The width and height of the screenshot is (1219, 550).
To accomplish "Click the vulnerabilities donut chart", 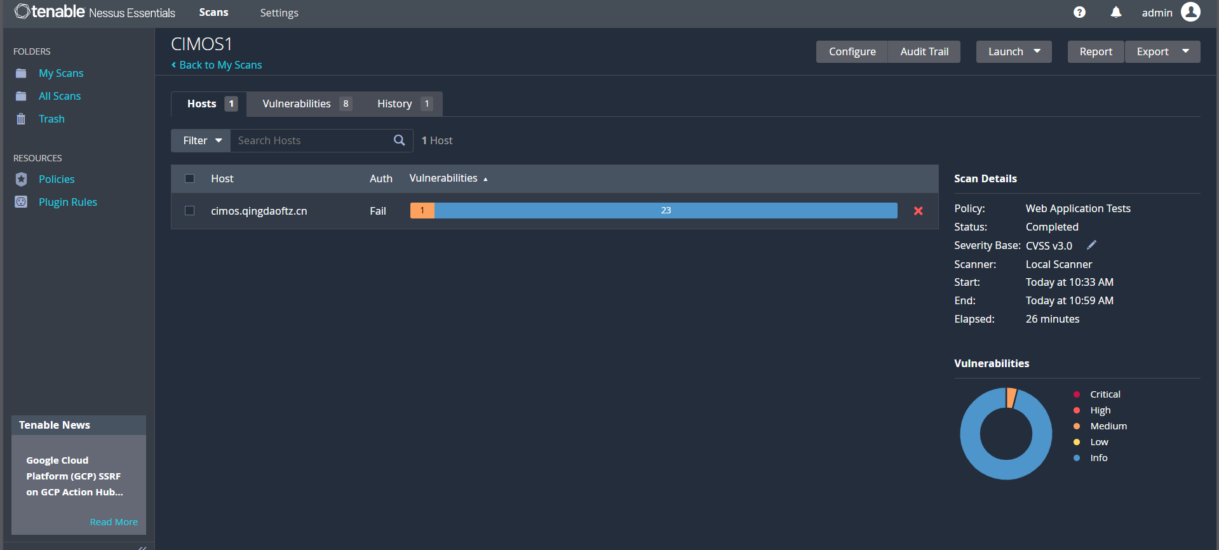I will pos(1006,434).
